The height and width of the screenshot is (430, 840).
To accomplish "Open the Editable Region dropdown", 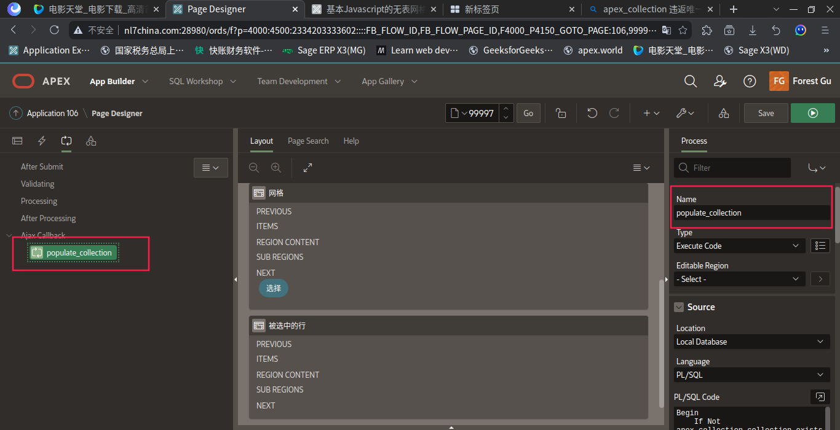I will pyautogui.click(x=739, y=278).
